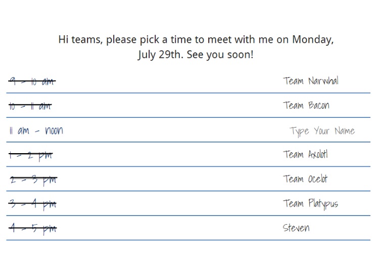This screenshot has width=377, height=270.
Task: Select the 'Team Bacon' name entry
Action: coord(306,105)
